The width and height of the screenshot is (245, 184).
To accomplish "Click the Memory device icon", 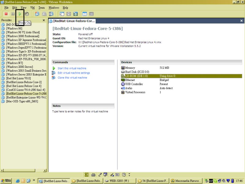I will (x=123, y=68).
